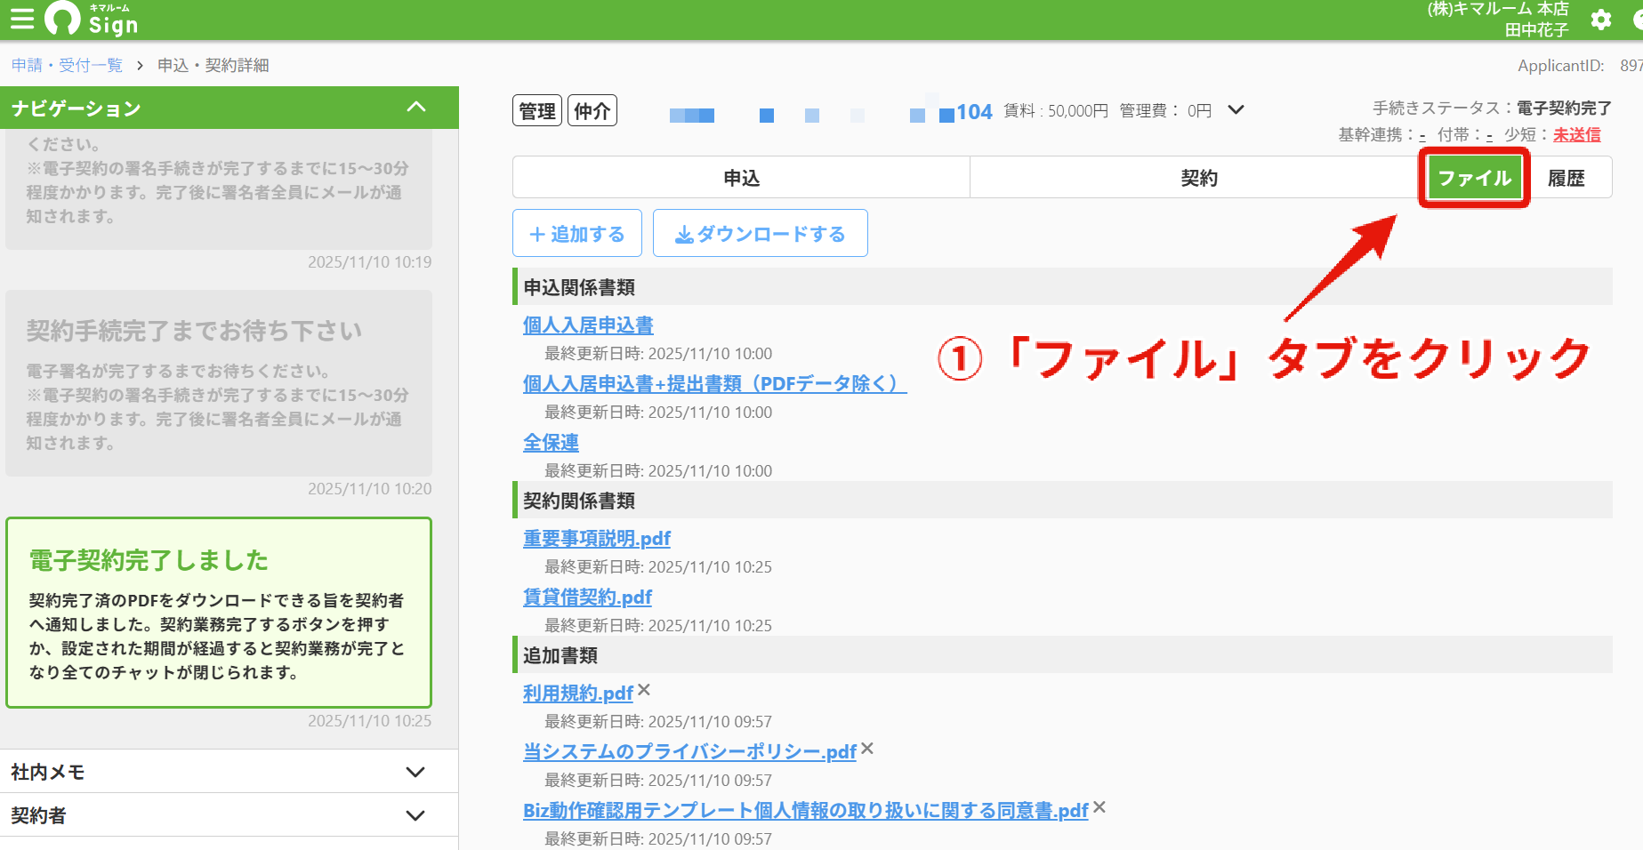
Task: Switch to the 契約 tab
Action: click(1199, 178)
